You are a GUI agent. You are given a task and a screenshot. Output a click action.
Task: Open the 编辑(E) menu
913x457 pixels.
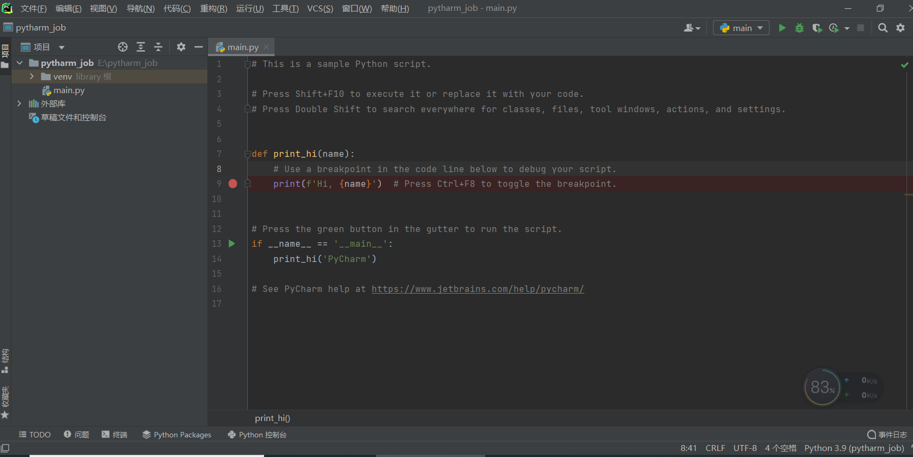(x=68, y=8)
